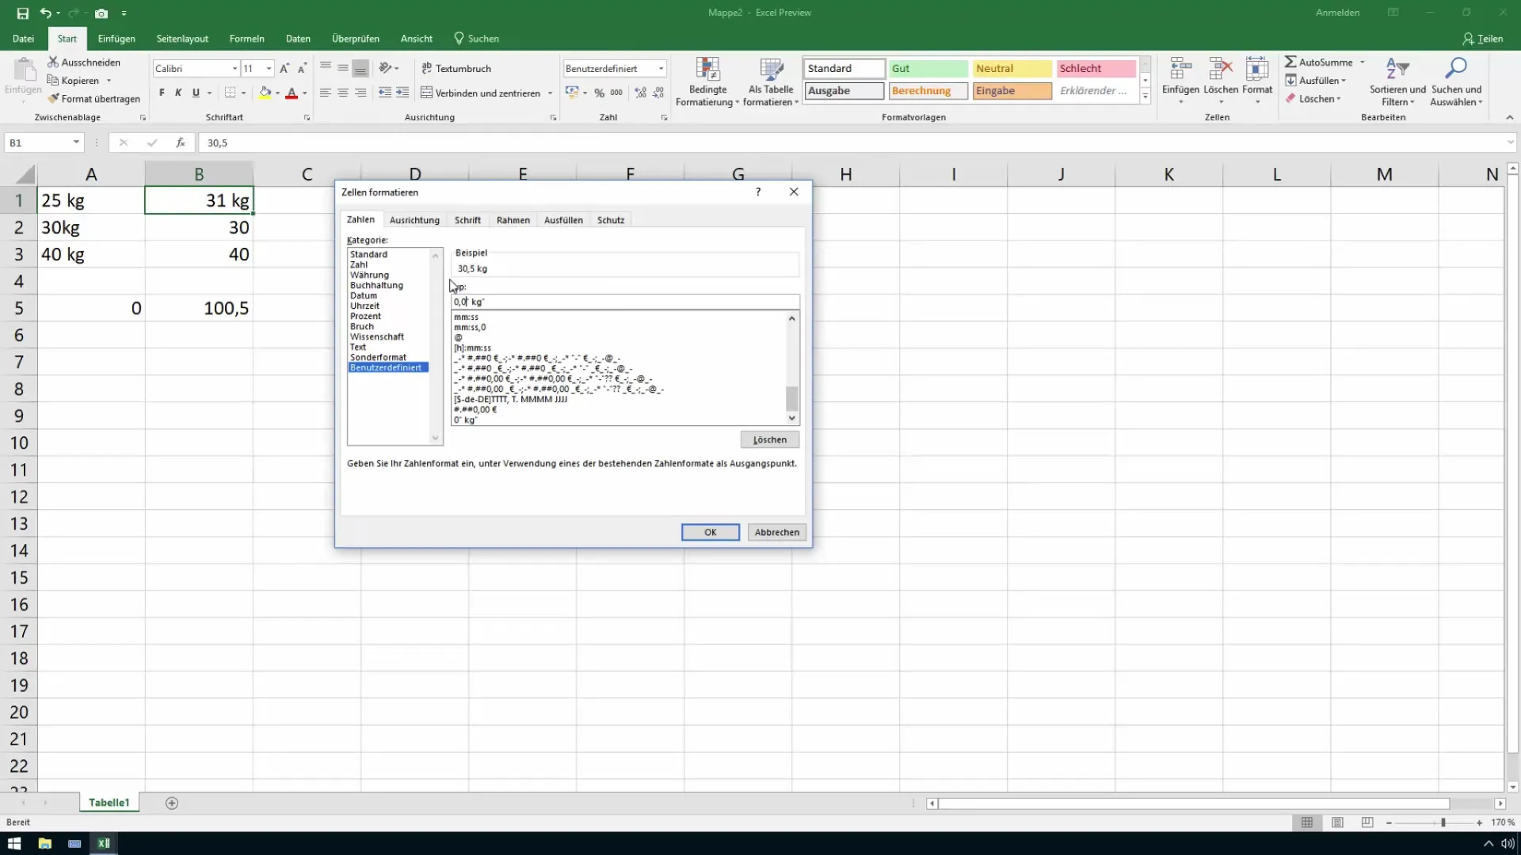This screenshot has width=1521, height=855.
Task: Switch to Einfügen ribbon tab
Action: (116, 39)
